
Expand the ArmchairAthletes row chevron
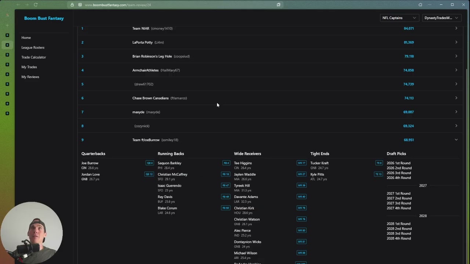456,70
